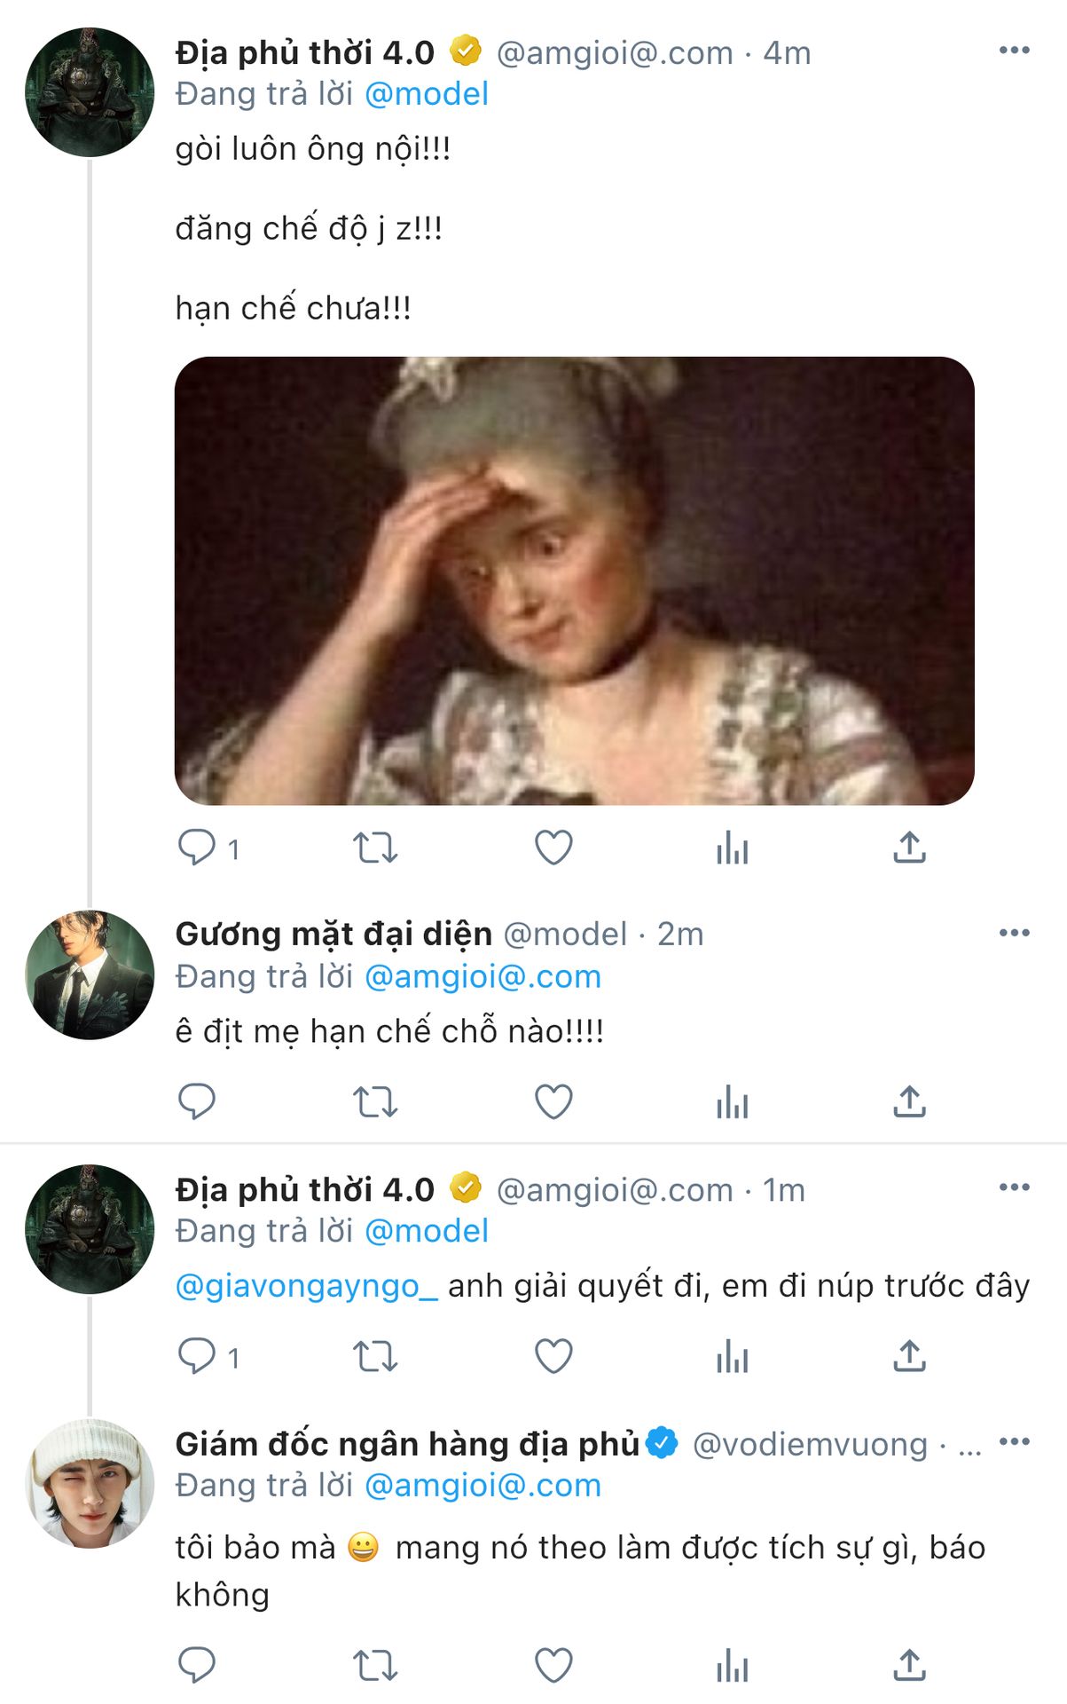This screenshot has width=1067, height=1704.
Task: Retweet the @giavongayngo_ mention tweet
Action: (375, 1356)
